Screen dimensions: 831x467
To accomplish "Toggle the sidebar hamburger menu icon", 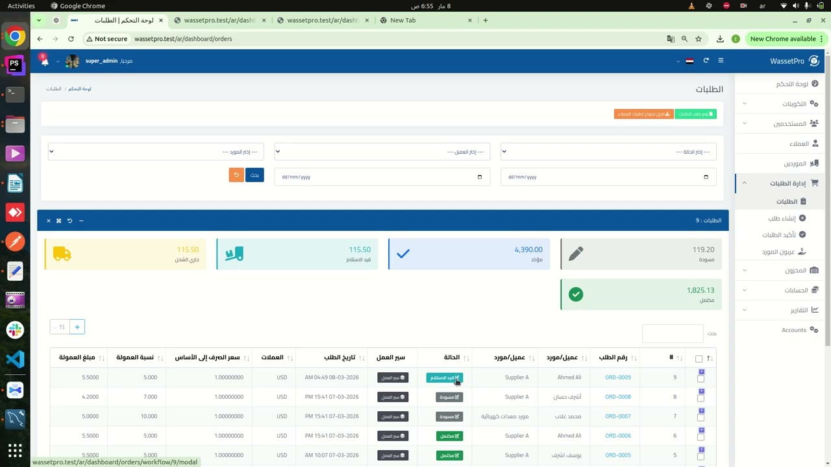I will pos(721,61).
